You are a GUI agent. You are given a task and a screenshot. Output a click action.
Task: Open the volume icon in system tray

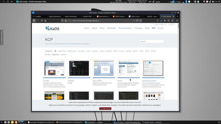pos(213,2)
